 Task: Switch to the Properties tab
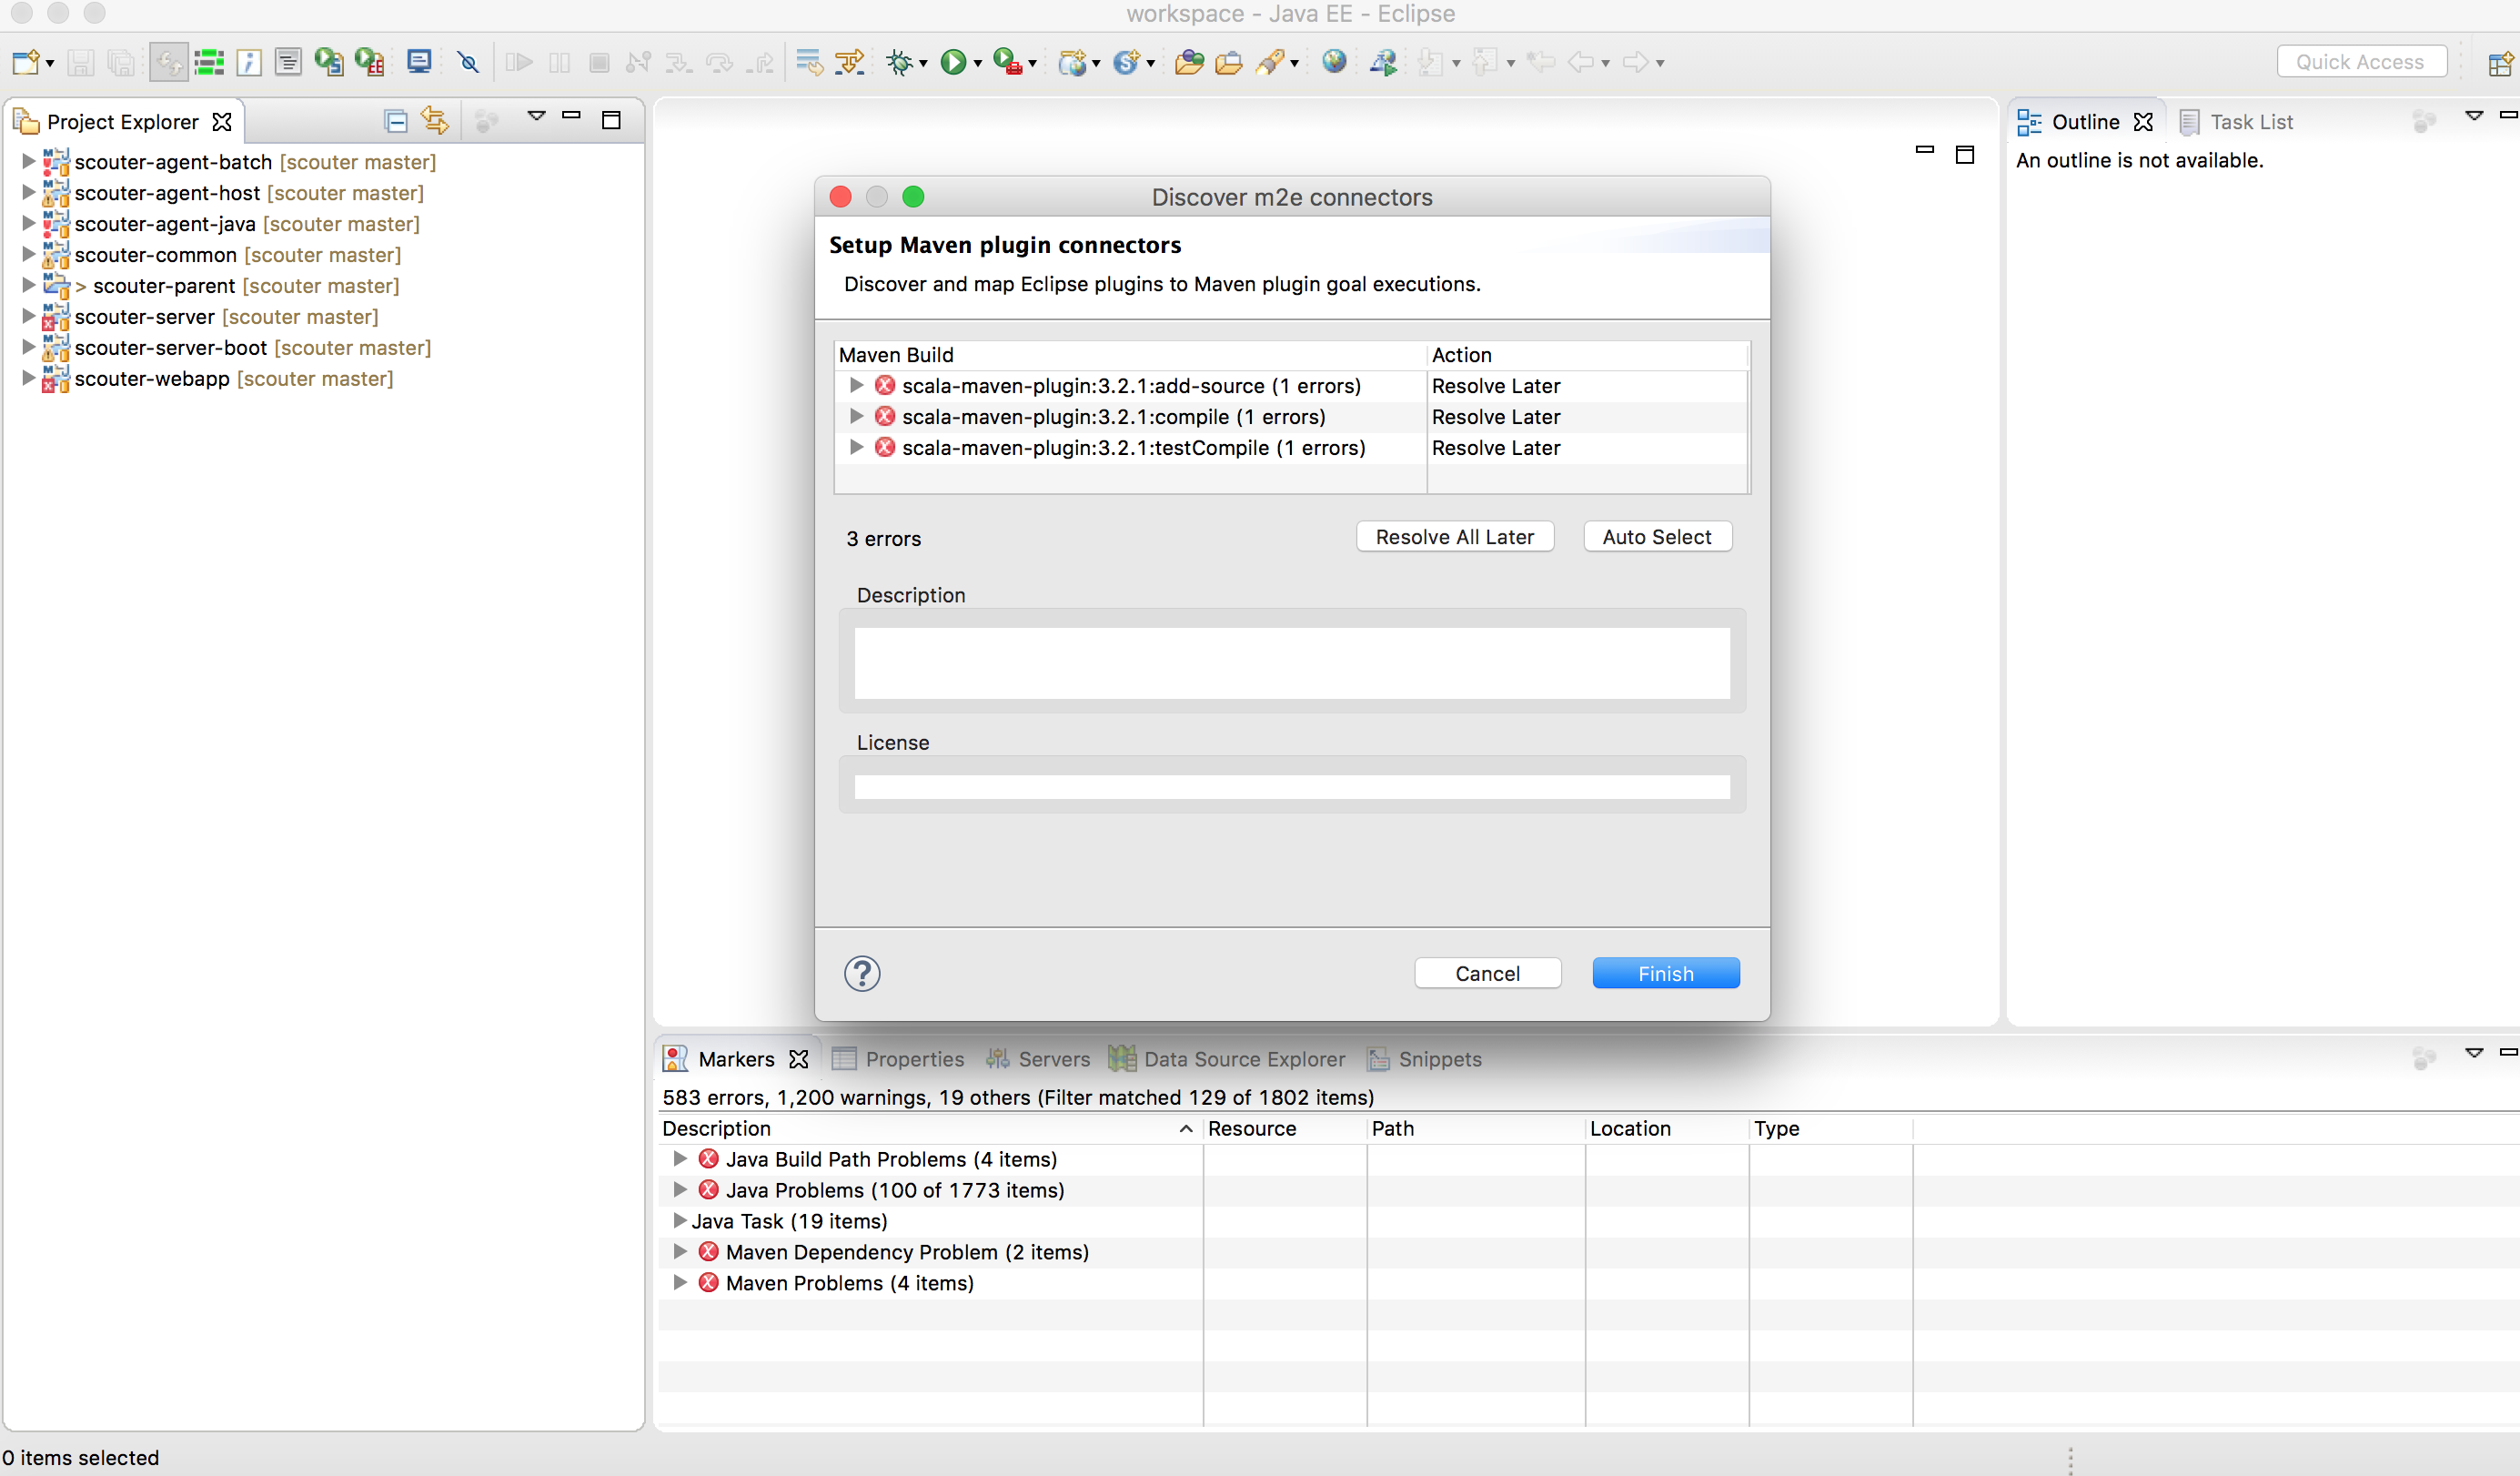914,1058
